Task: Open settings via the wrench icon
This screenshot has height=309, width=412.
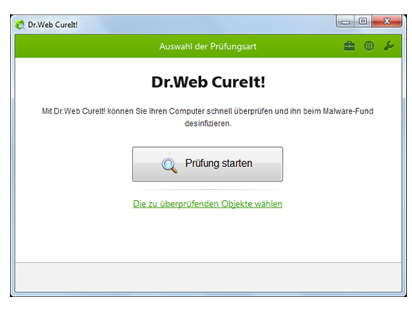Action: click(389, 46)
